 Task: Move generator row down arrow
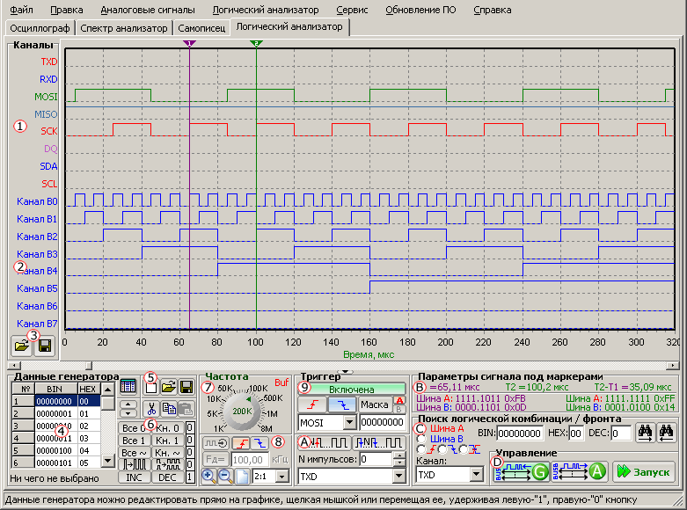point(128,412)
